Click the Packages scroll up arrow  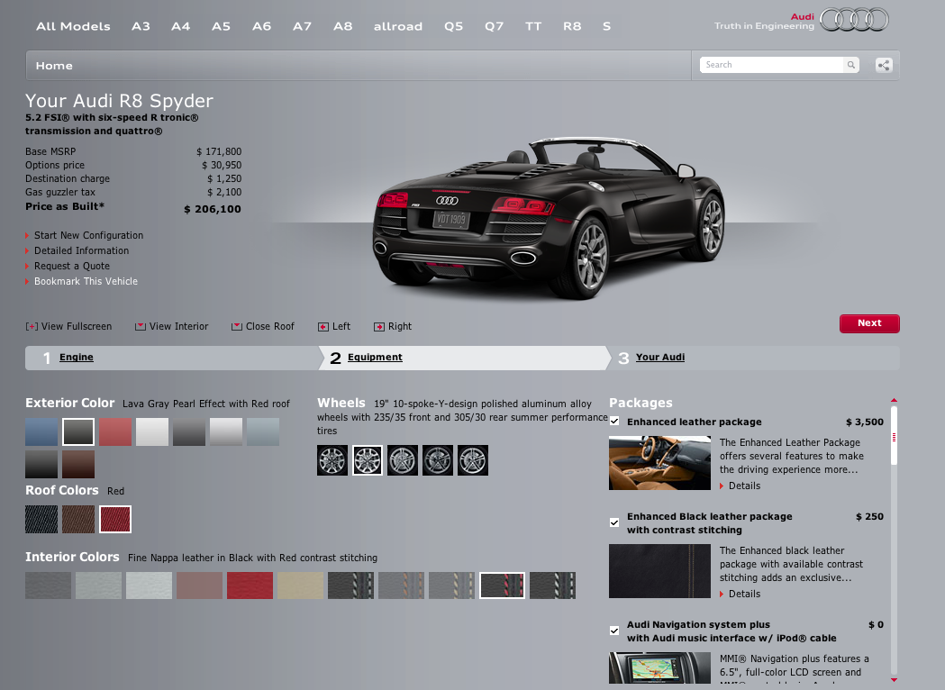pyautogui.click(x=894, y=400)
